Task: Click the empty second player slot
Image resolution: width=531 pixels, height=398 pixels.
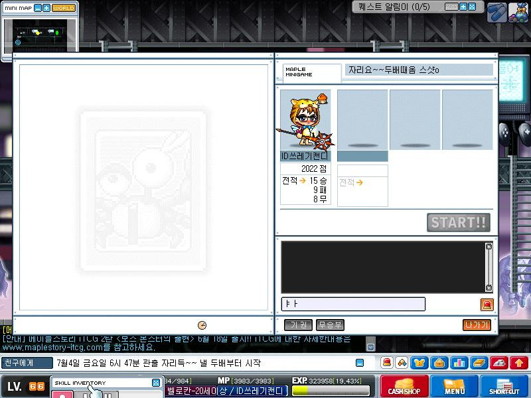Action: [x=362, y=120]
